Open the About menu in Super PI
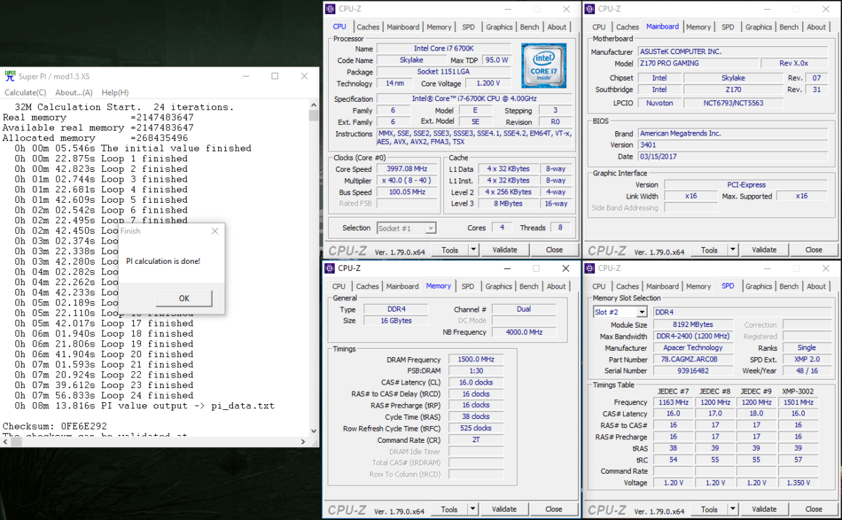This screenshot has width=842, height=520. click(74, 93)
